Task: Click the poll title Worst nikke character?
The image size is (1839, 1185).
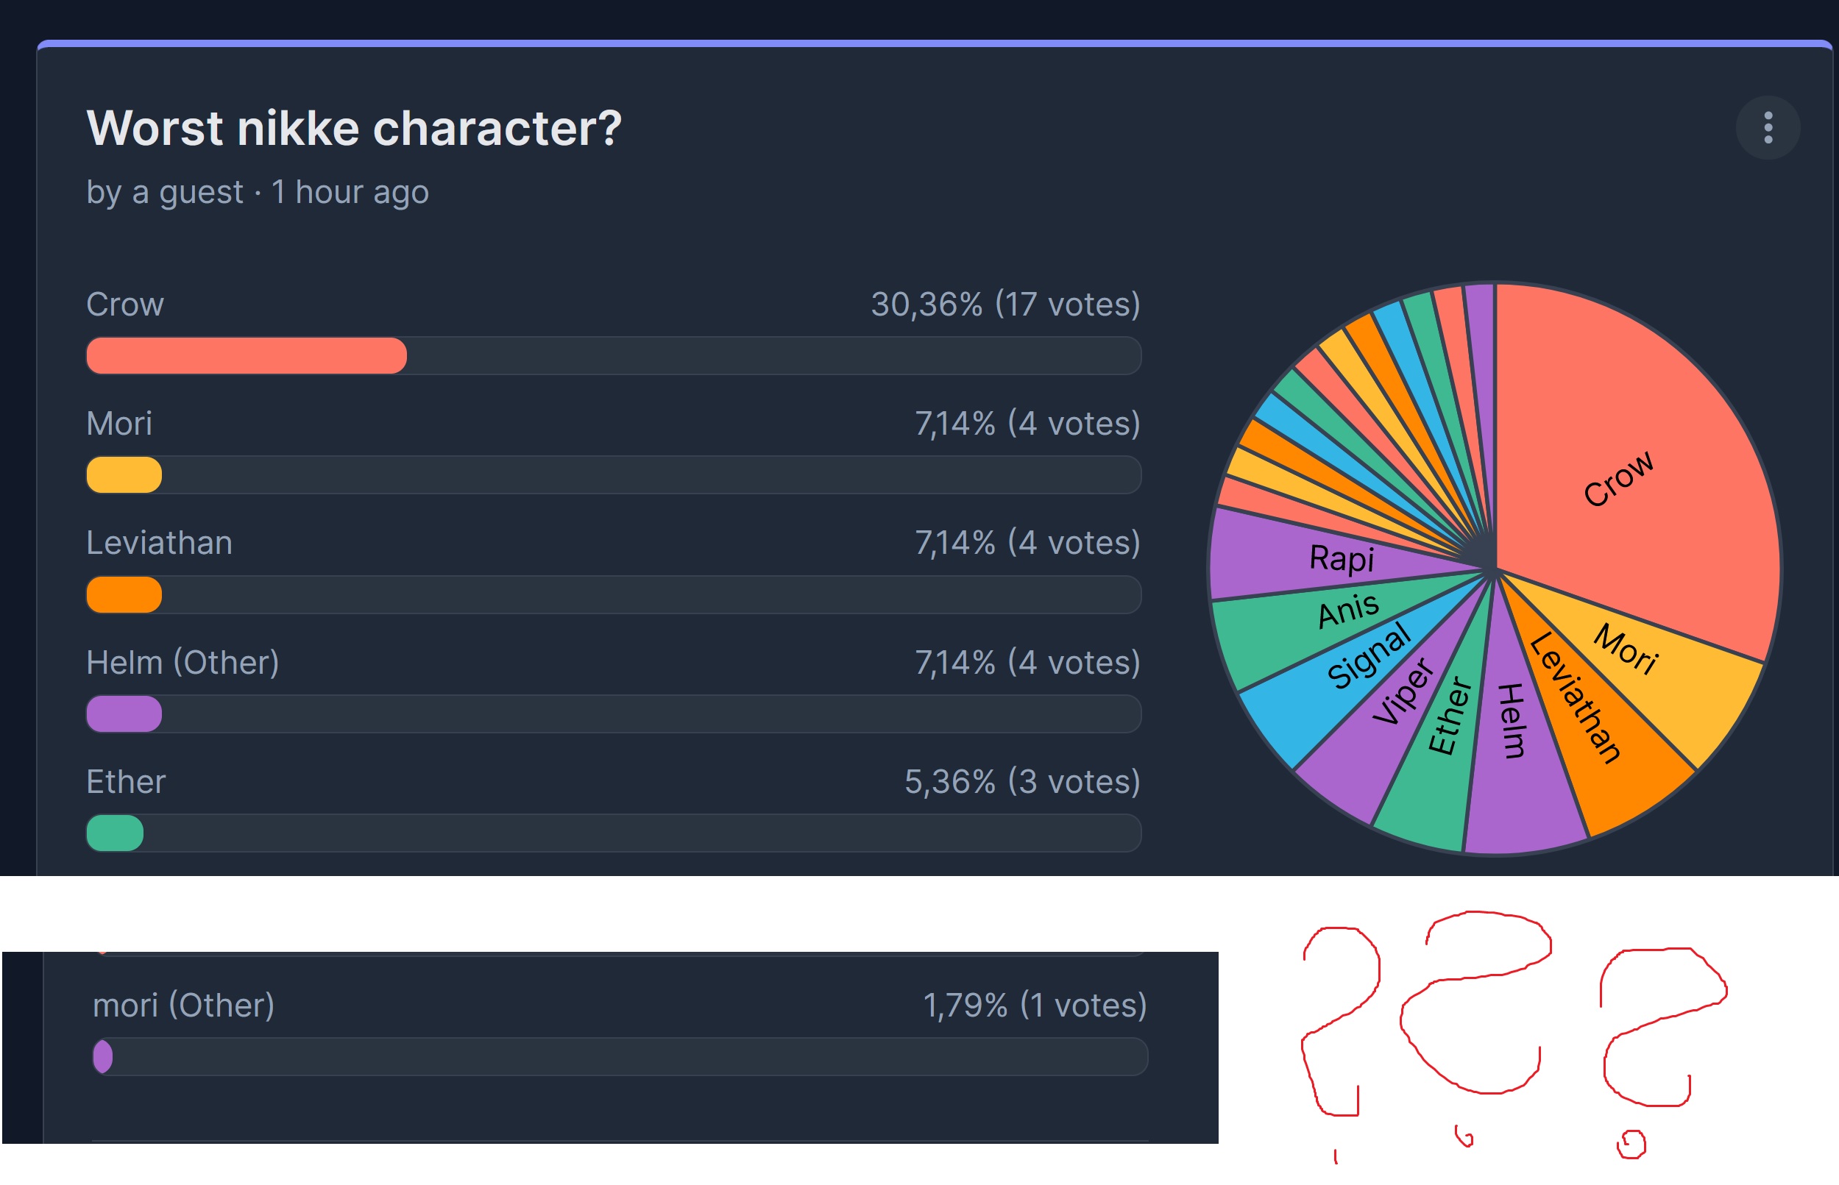Action: (354, 128)
